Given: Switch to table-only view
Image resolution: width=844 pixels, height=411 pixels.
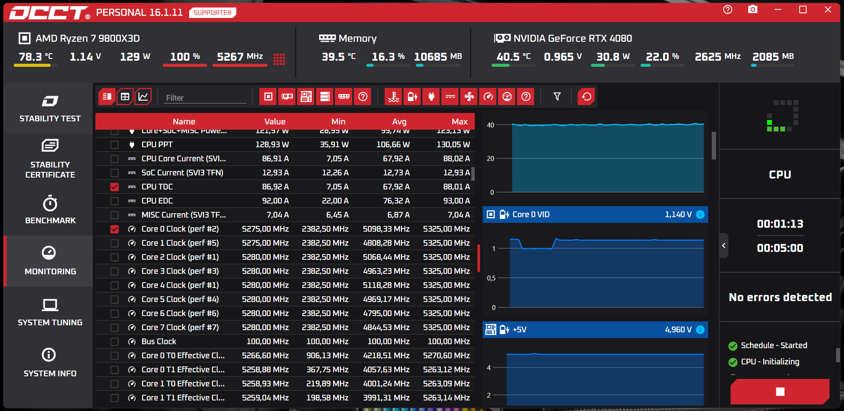Looking at the screenshot, I should pyautogui.click(x=125, y=97).
